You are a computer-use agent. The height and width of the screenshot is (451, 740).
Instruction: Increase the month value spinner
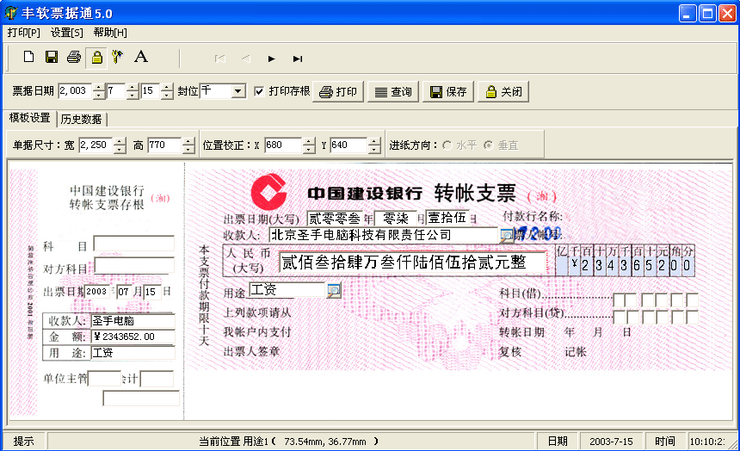pyautogui.click(x=133, y=88)
